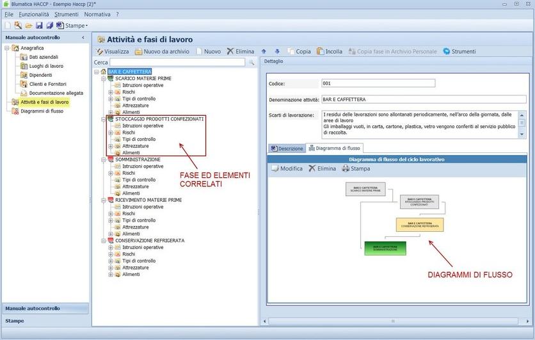Click the Incolla paste icon
This screenshot has height=340, width=535.
(321, 51)
